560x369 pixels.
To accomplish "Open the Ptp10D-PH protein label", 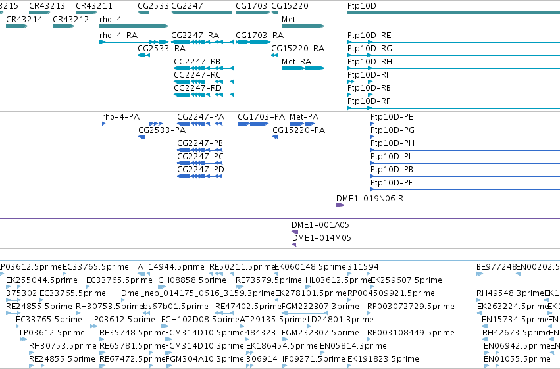I will pyautogui.click(x=392, y=143).
